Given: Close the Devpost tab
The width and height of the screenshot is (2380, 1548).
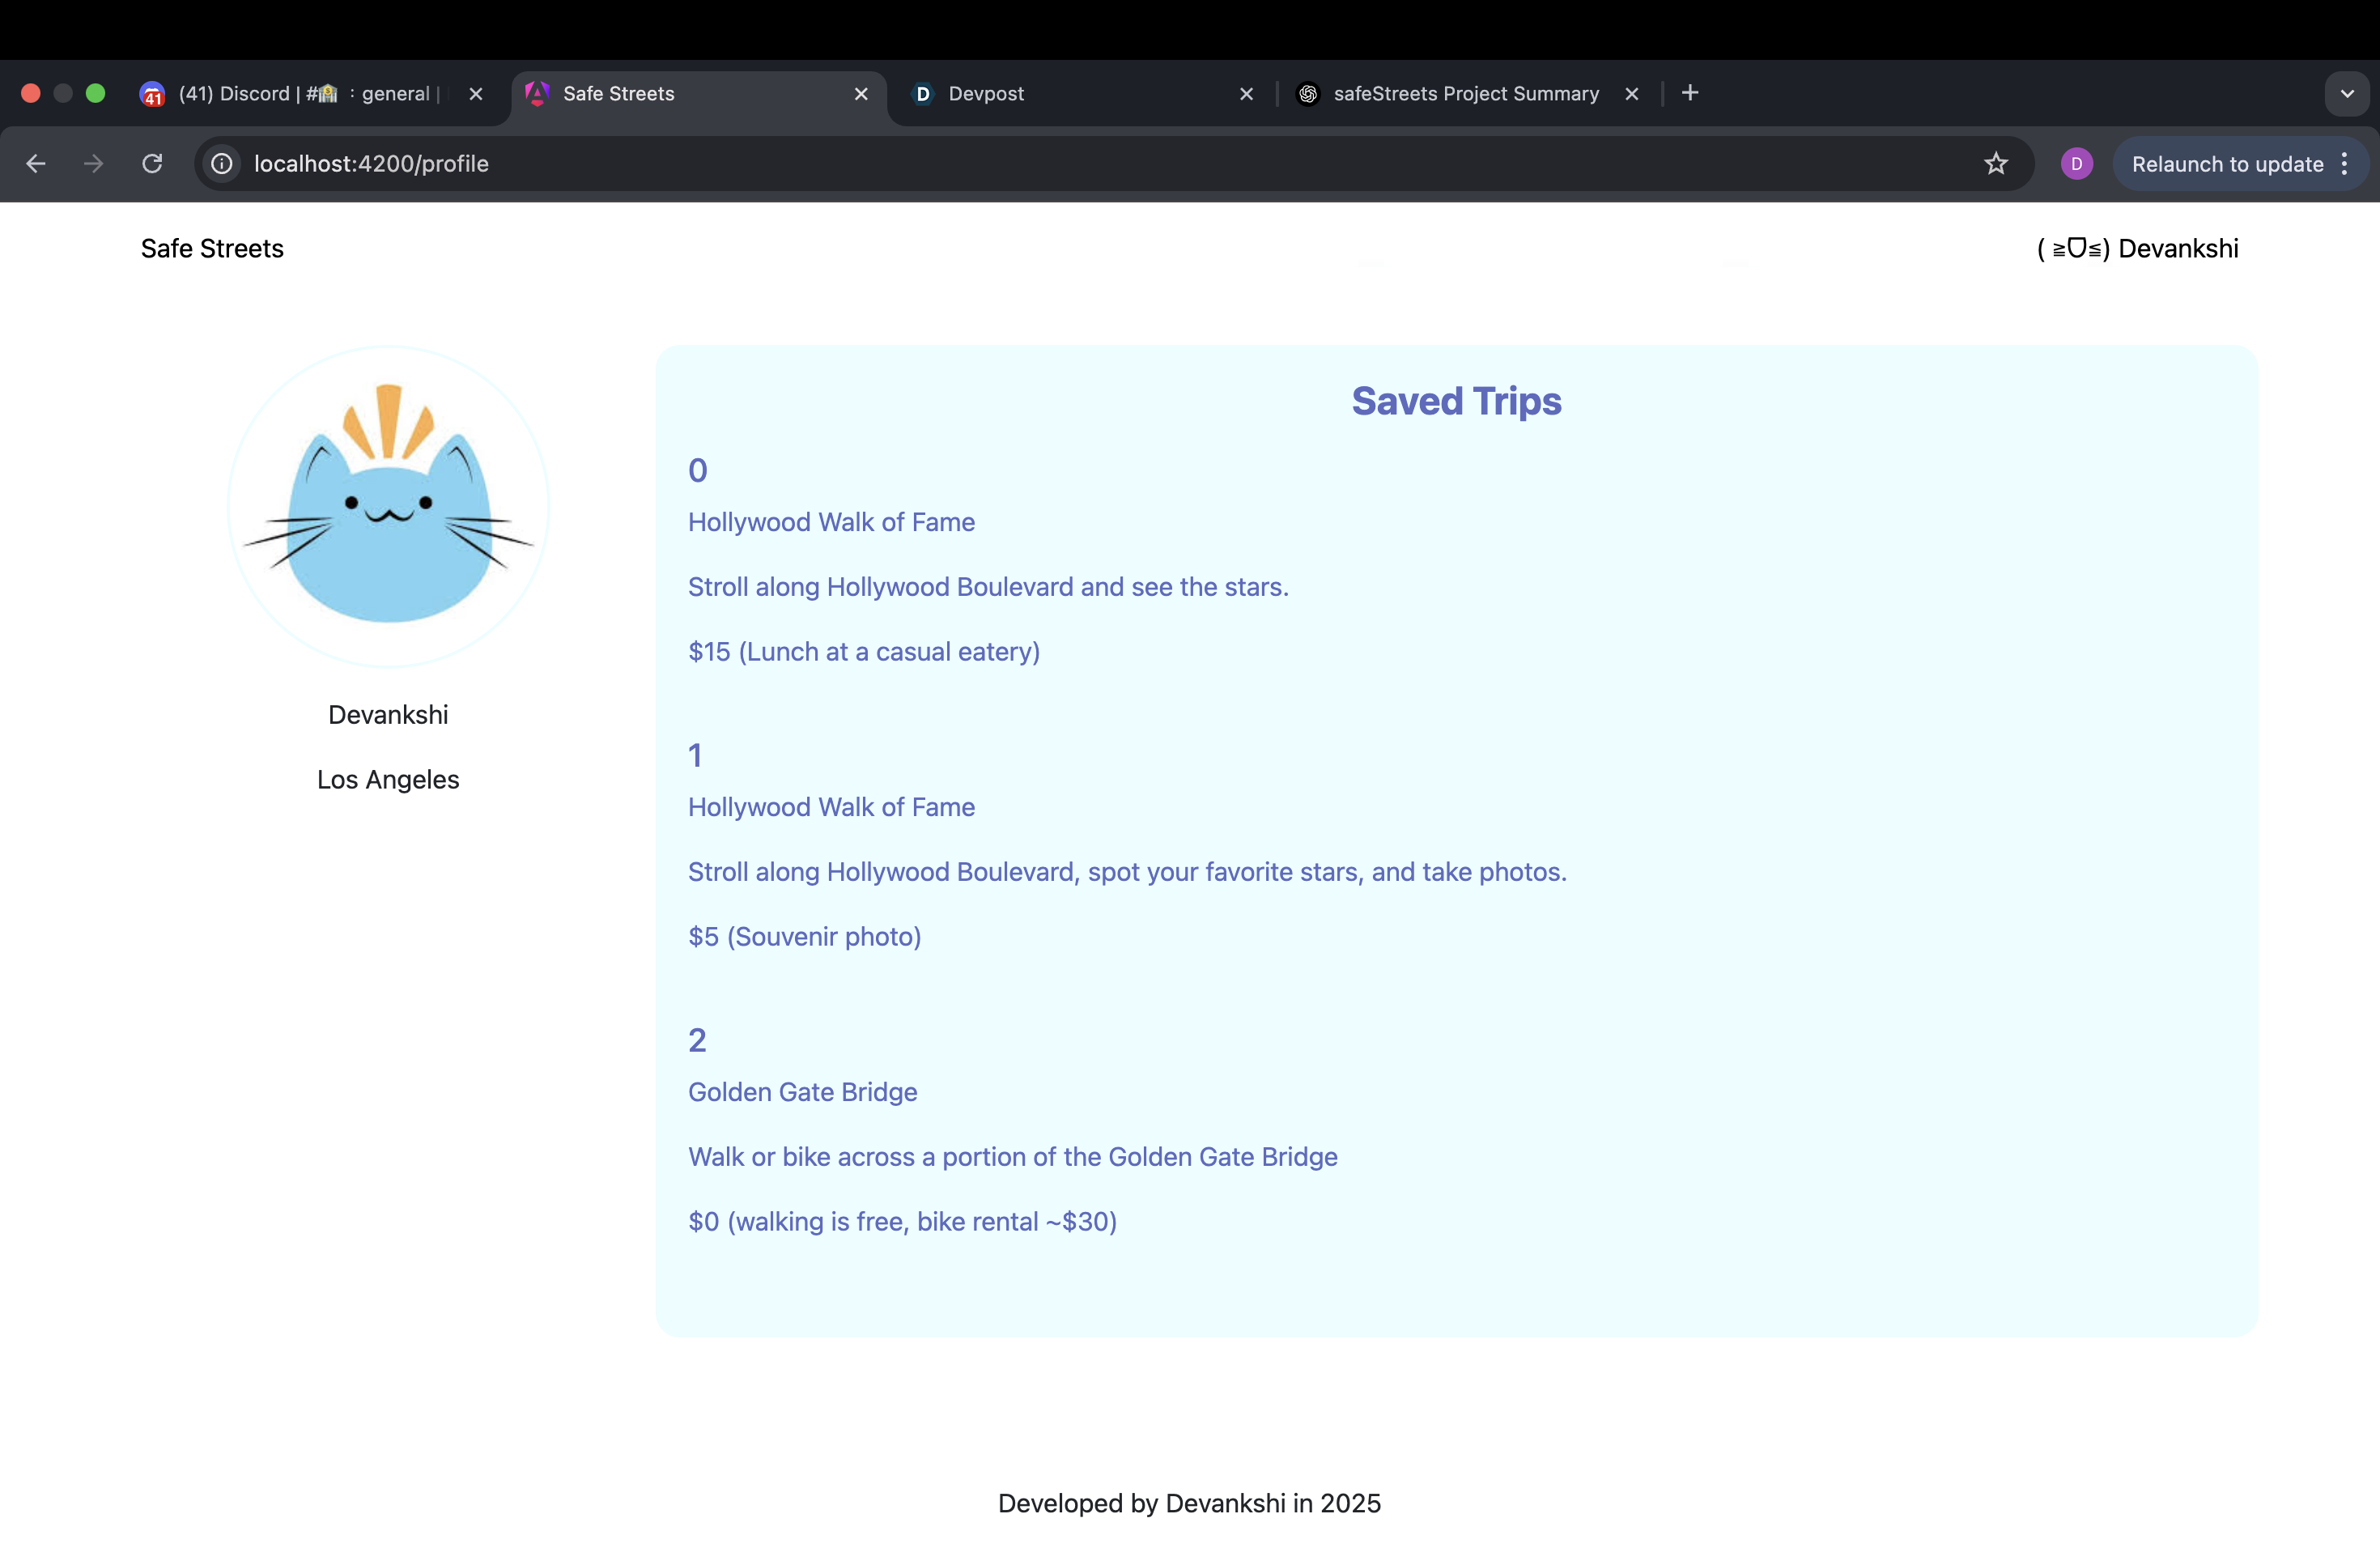Looking at the screenshot, I should 1246,93.
